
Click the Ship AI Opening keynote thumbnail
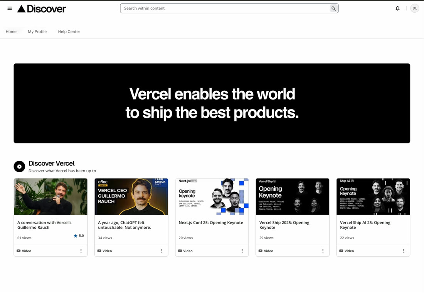click(373, 197)
